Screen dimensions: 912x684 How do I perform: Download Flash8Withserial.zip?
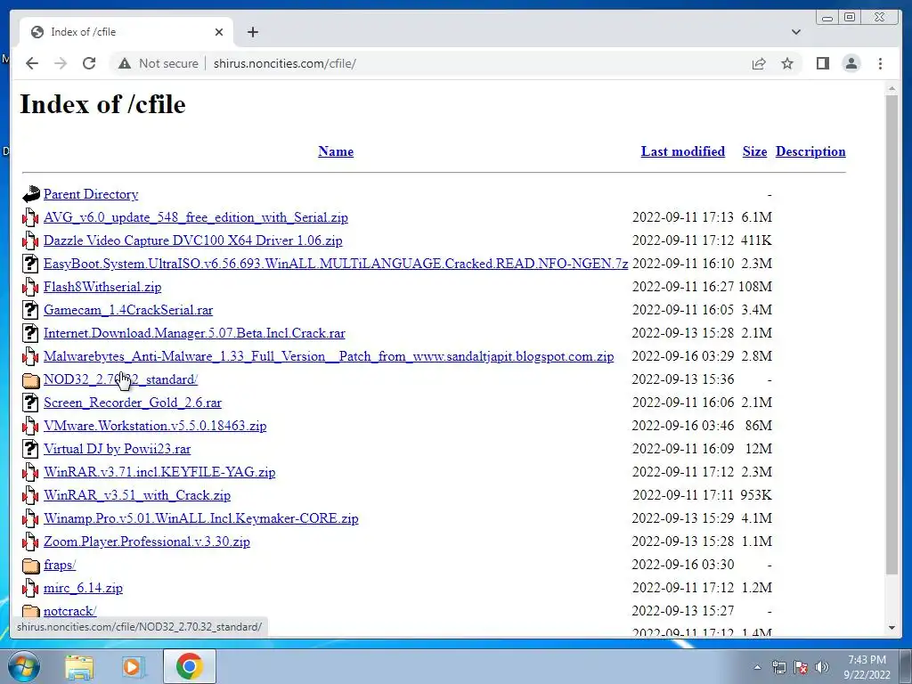102,287
